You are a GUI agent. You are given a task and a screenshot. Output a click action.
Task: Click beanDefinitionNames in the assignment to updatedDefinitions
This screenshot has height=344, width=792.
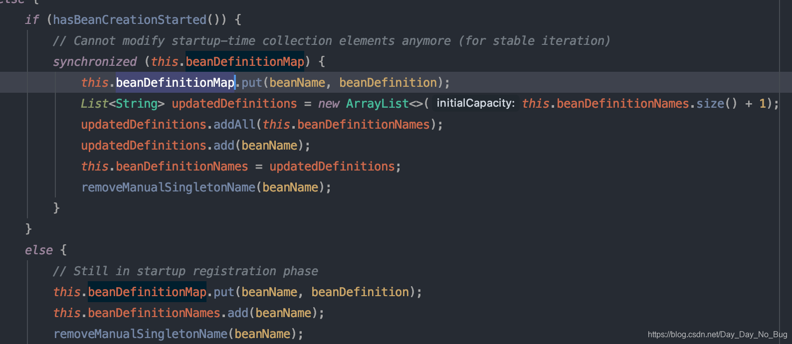tap(182, 167)
